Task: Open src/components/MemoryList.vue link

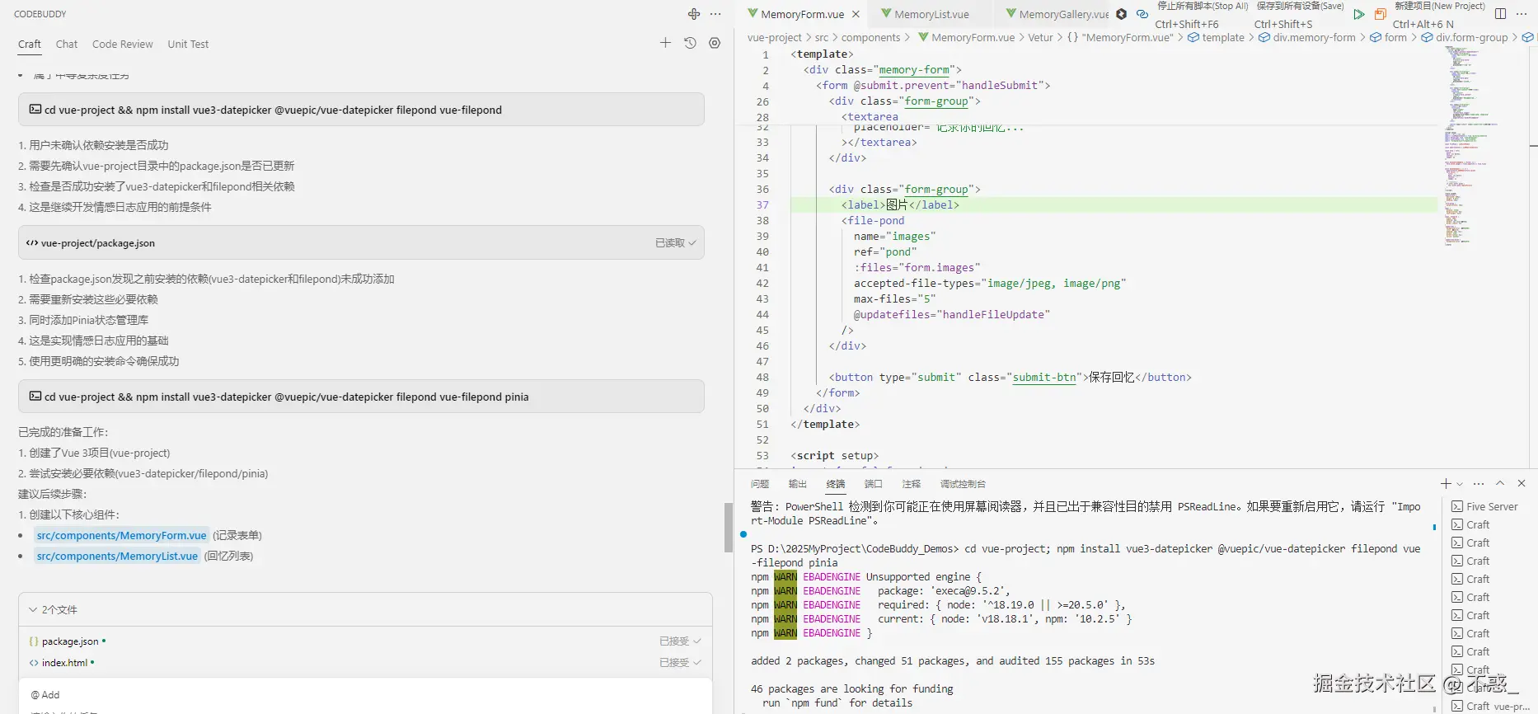Action: (x=117, y=557)
